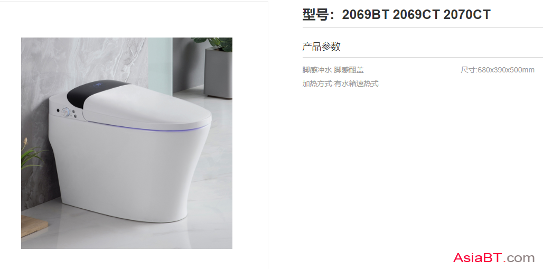Click the 脚感冲水 脚感翻盖 feature text
543x269 pixels.
(333, 70)
